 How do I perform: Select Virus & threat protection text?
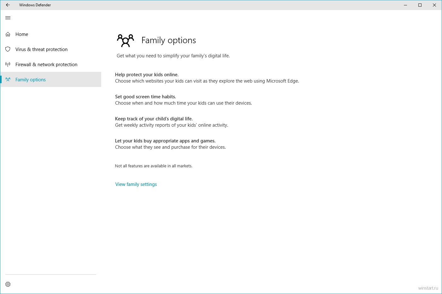pyautogui.click(x=41, y=49)
